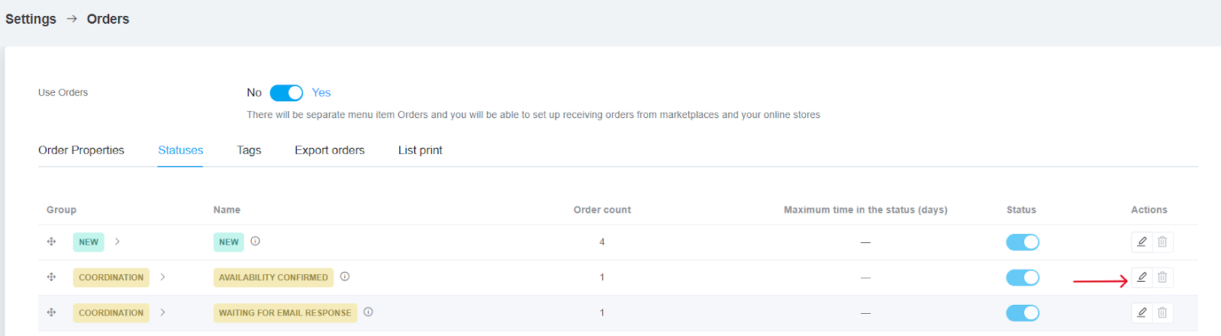Switch off Waiting for Email Response toggle

pyautogui.click(x=1023, y=312)
